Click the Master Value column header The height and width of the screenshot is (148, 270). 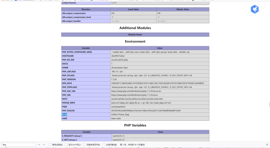click(x=183, y=9)
